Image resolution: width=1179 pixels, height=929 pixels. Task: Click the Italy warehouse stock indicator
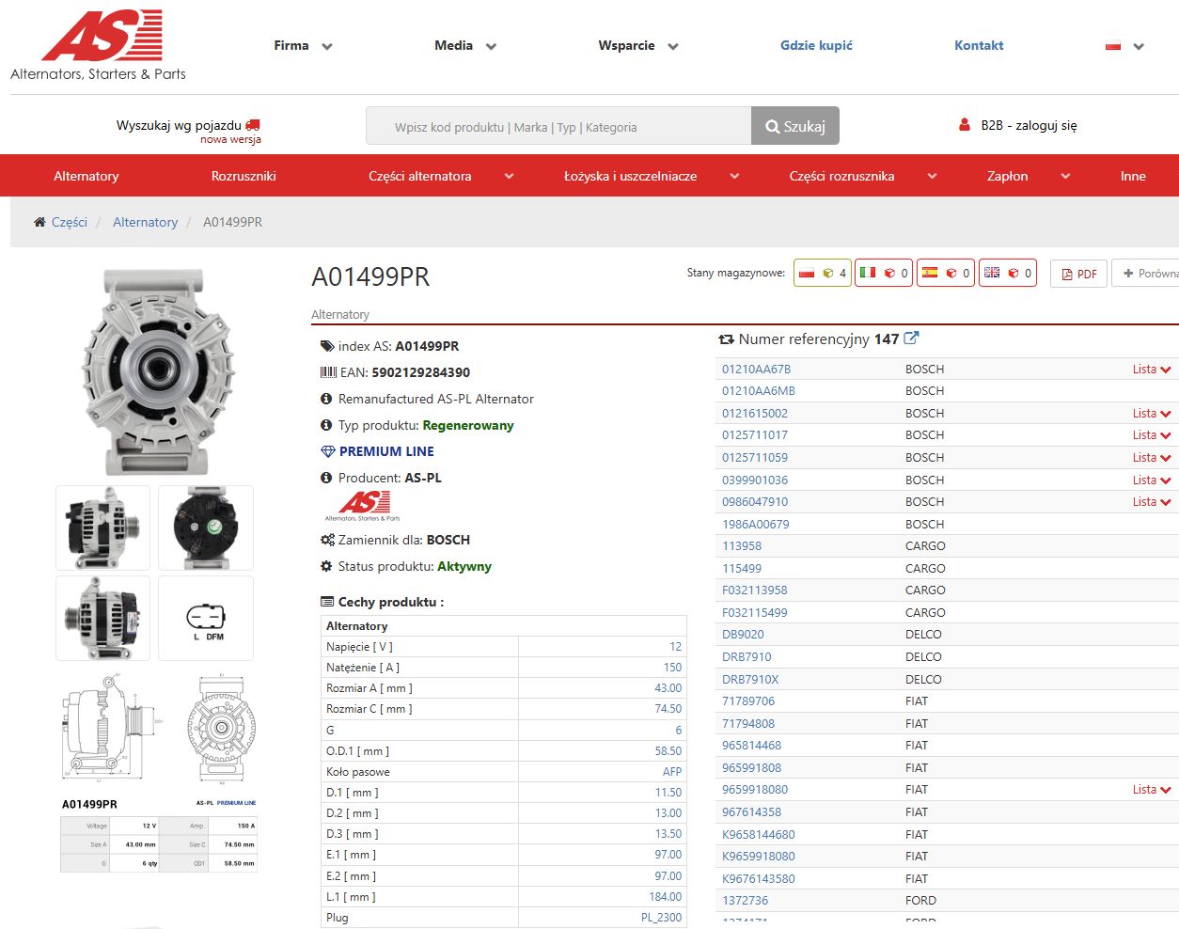883,273
